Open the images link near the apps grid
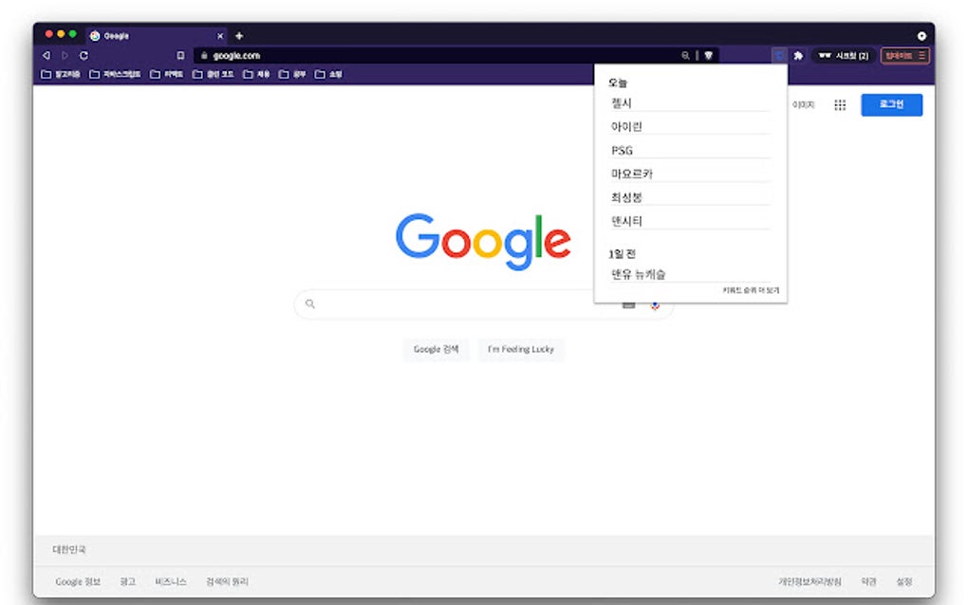This screenshot has height=605, width=968. tap(803, 105)
